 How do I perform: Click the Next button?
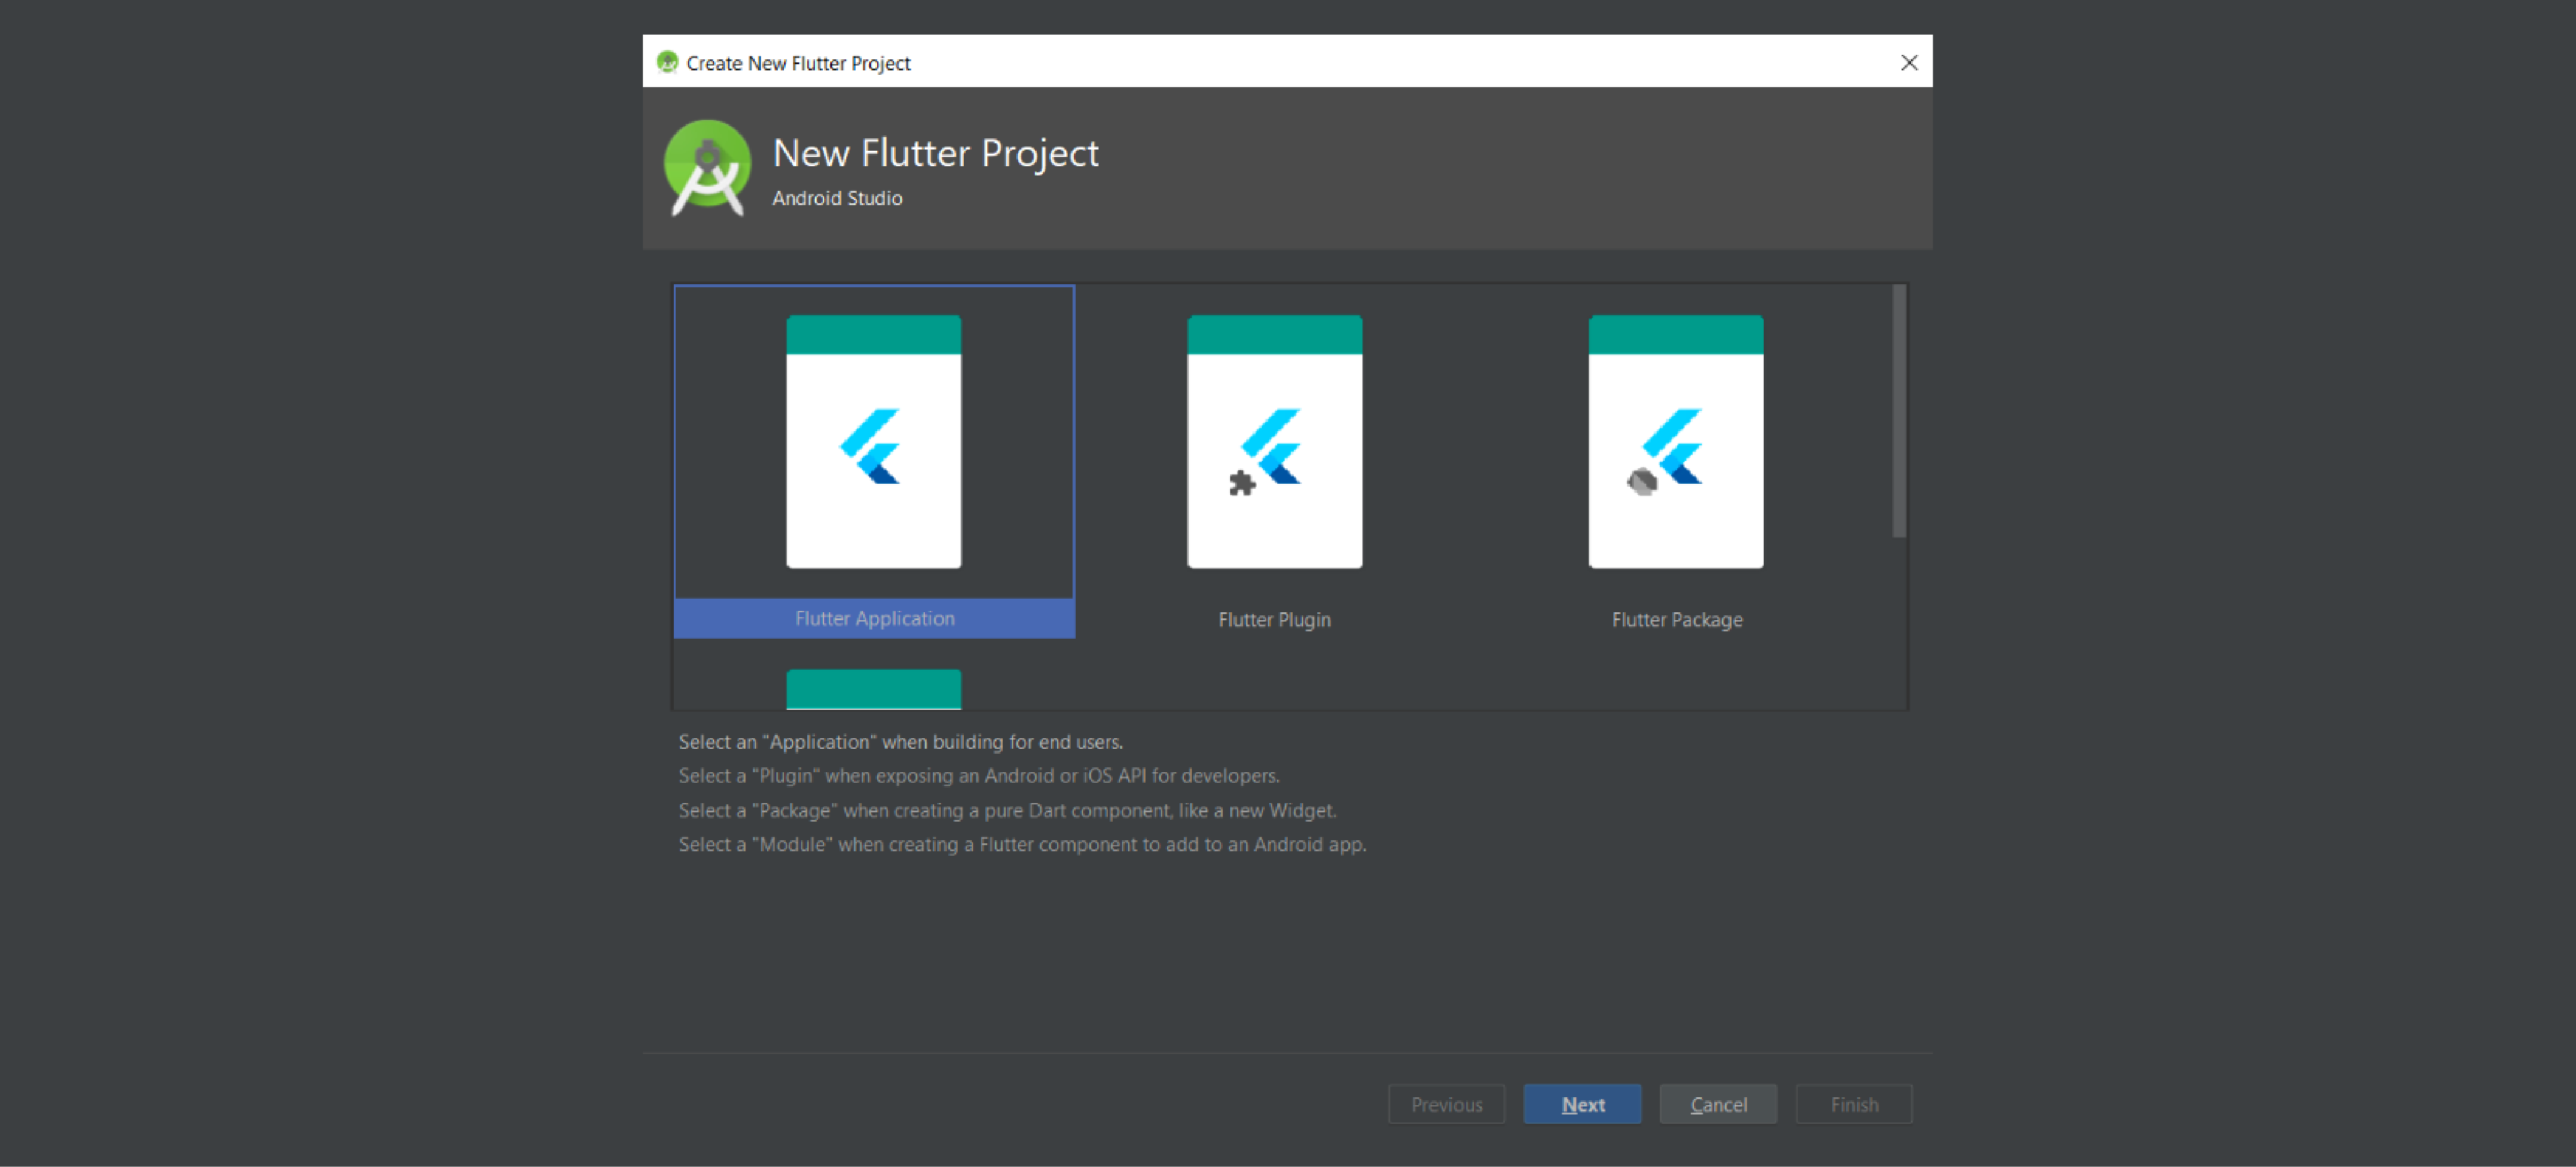(1582, 1104)
